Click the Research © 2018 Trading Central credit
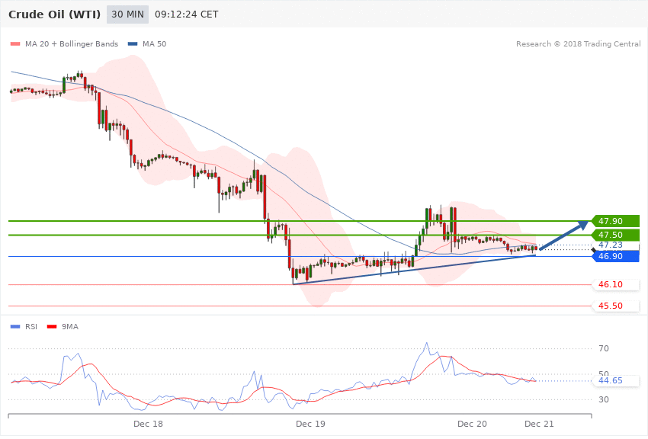The height and width of the screenshot is (439, 648). tap(578, 43)
